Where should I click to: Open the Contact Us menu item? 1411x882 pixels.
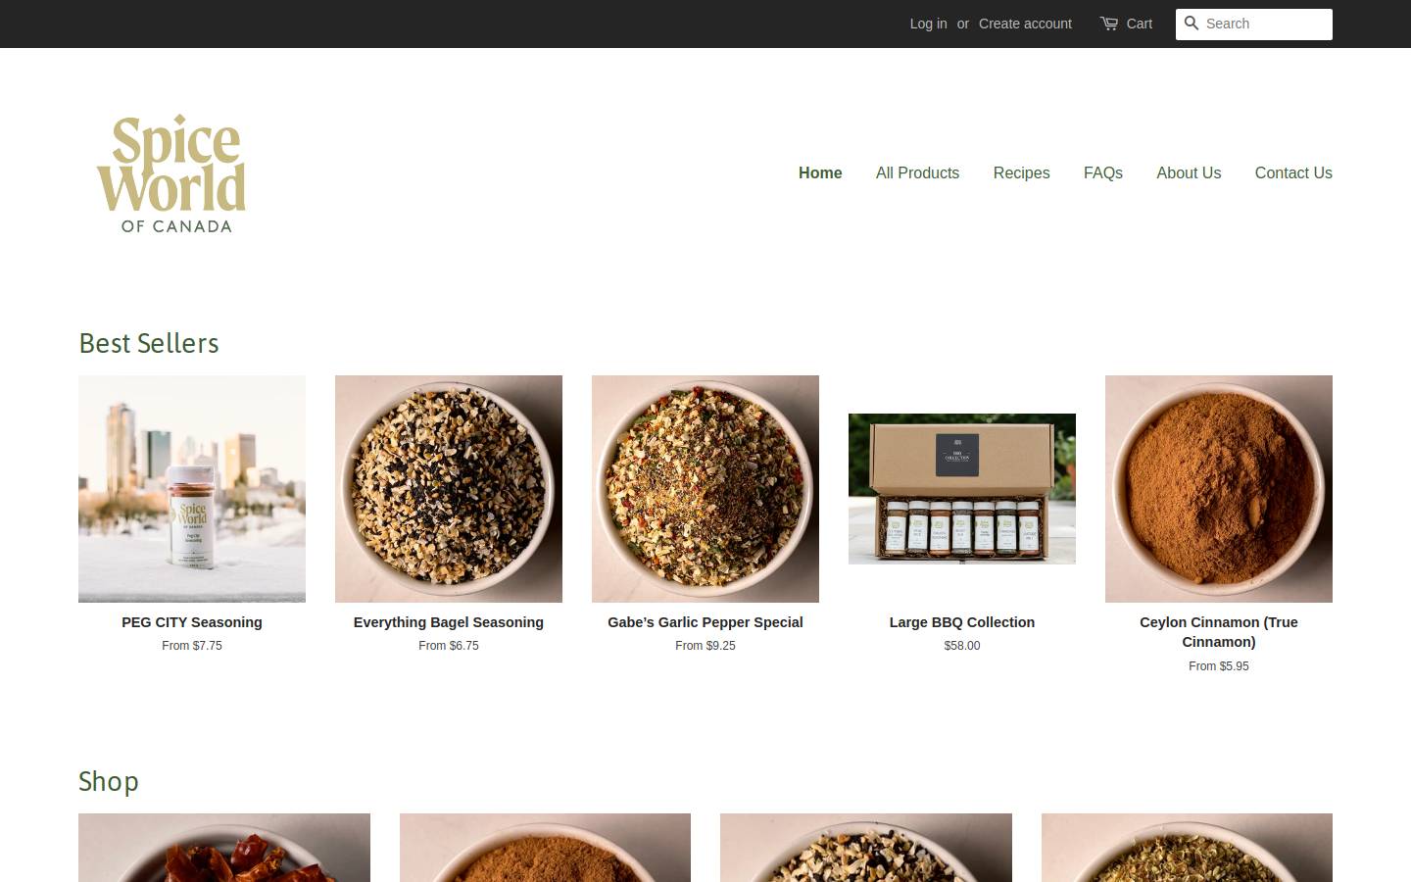(1293, 172)
